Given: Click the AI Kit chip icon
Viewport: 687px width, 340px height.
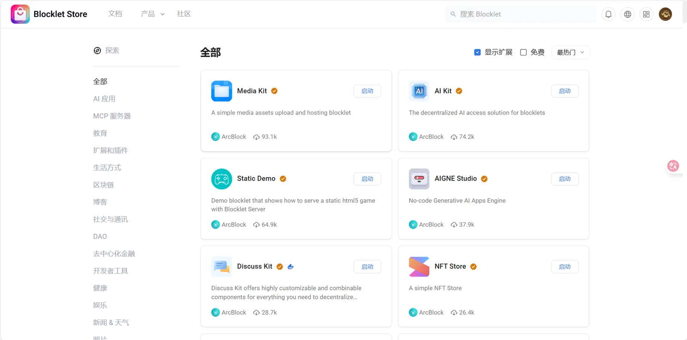Looking at the screenshot, I should click(419, 91).
